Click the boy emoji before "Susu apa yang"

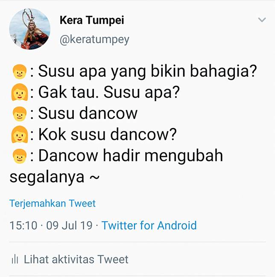19,72
